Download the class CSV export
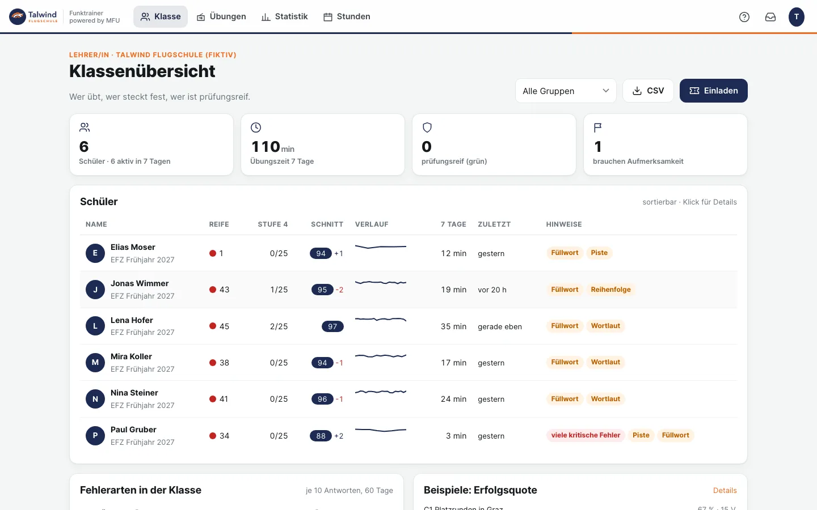The width and height of the screenshot is (817, 510). tap(648, 91)
